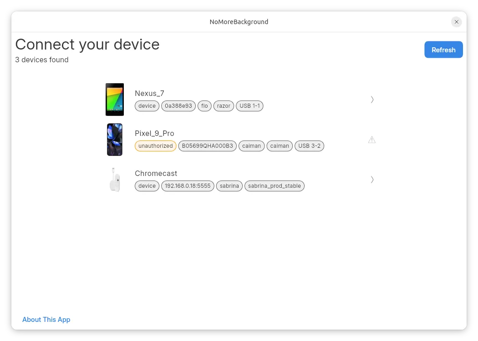478x341 pixels.
Task: Click the USB 3-2 tag
Action: point(309,146)
